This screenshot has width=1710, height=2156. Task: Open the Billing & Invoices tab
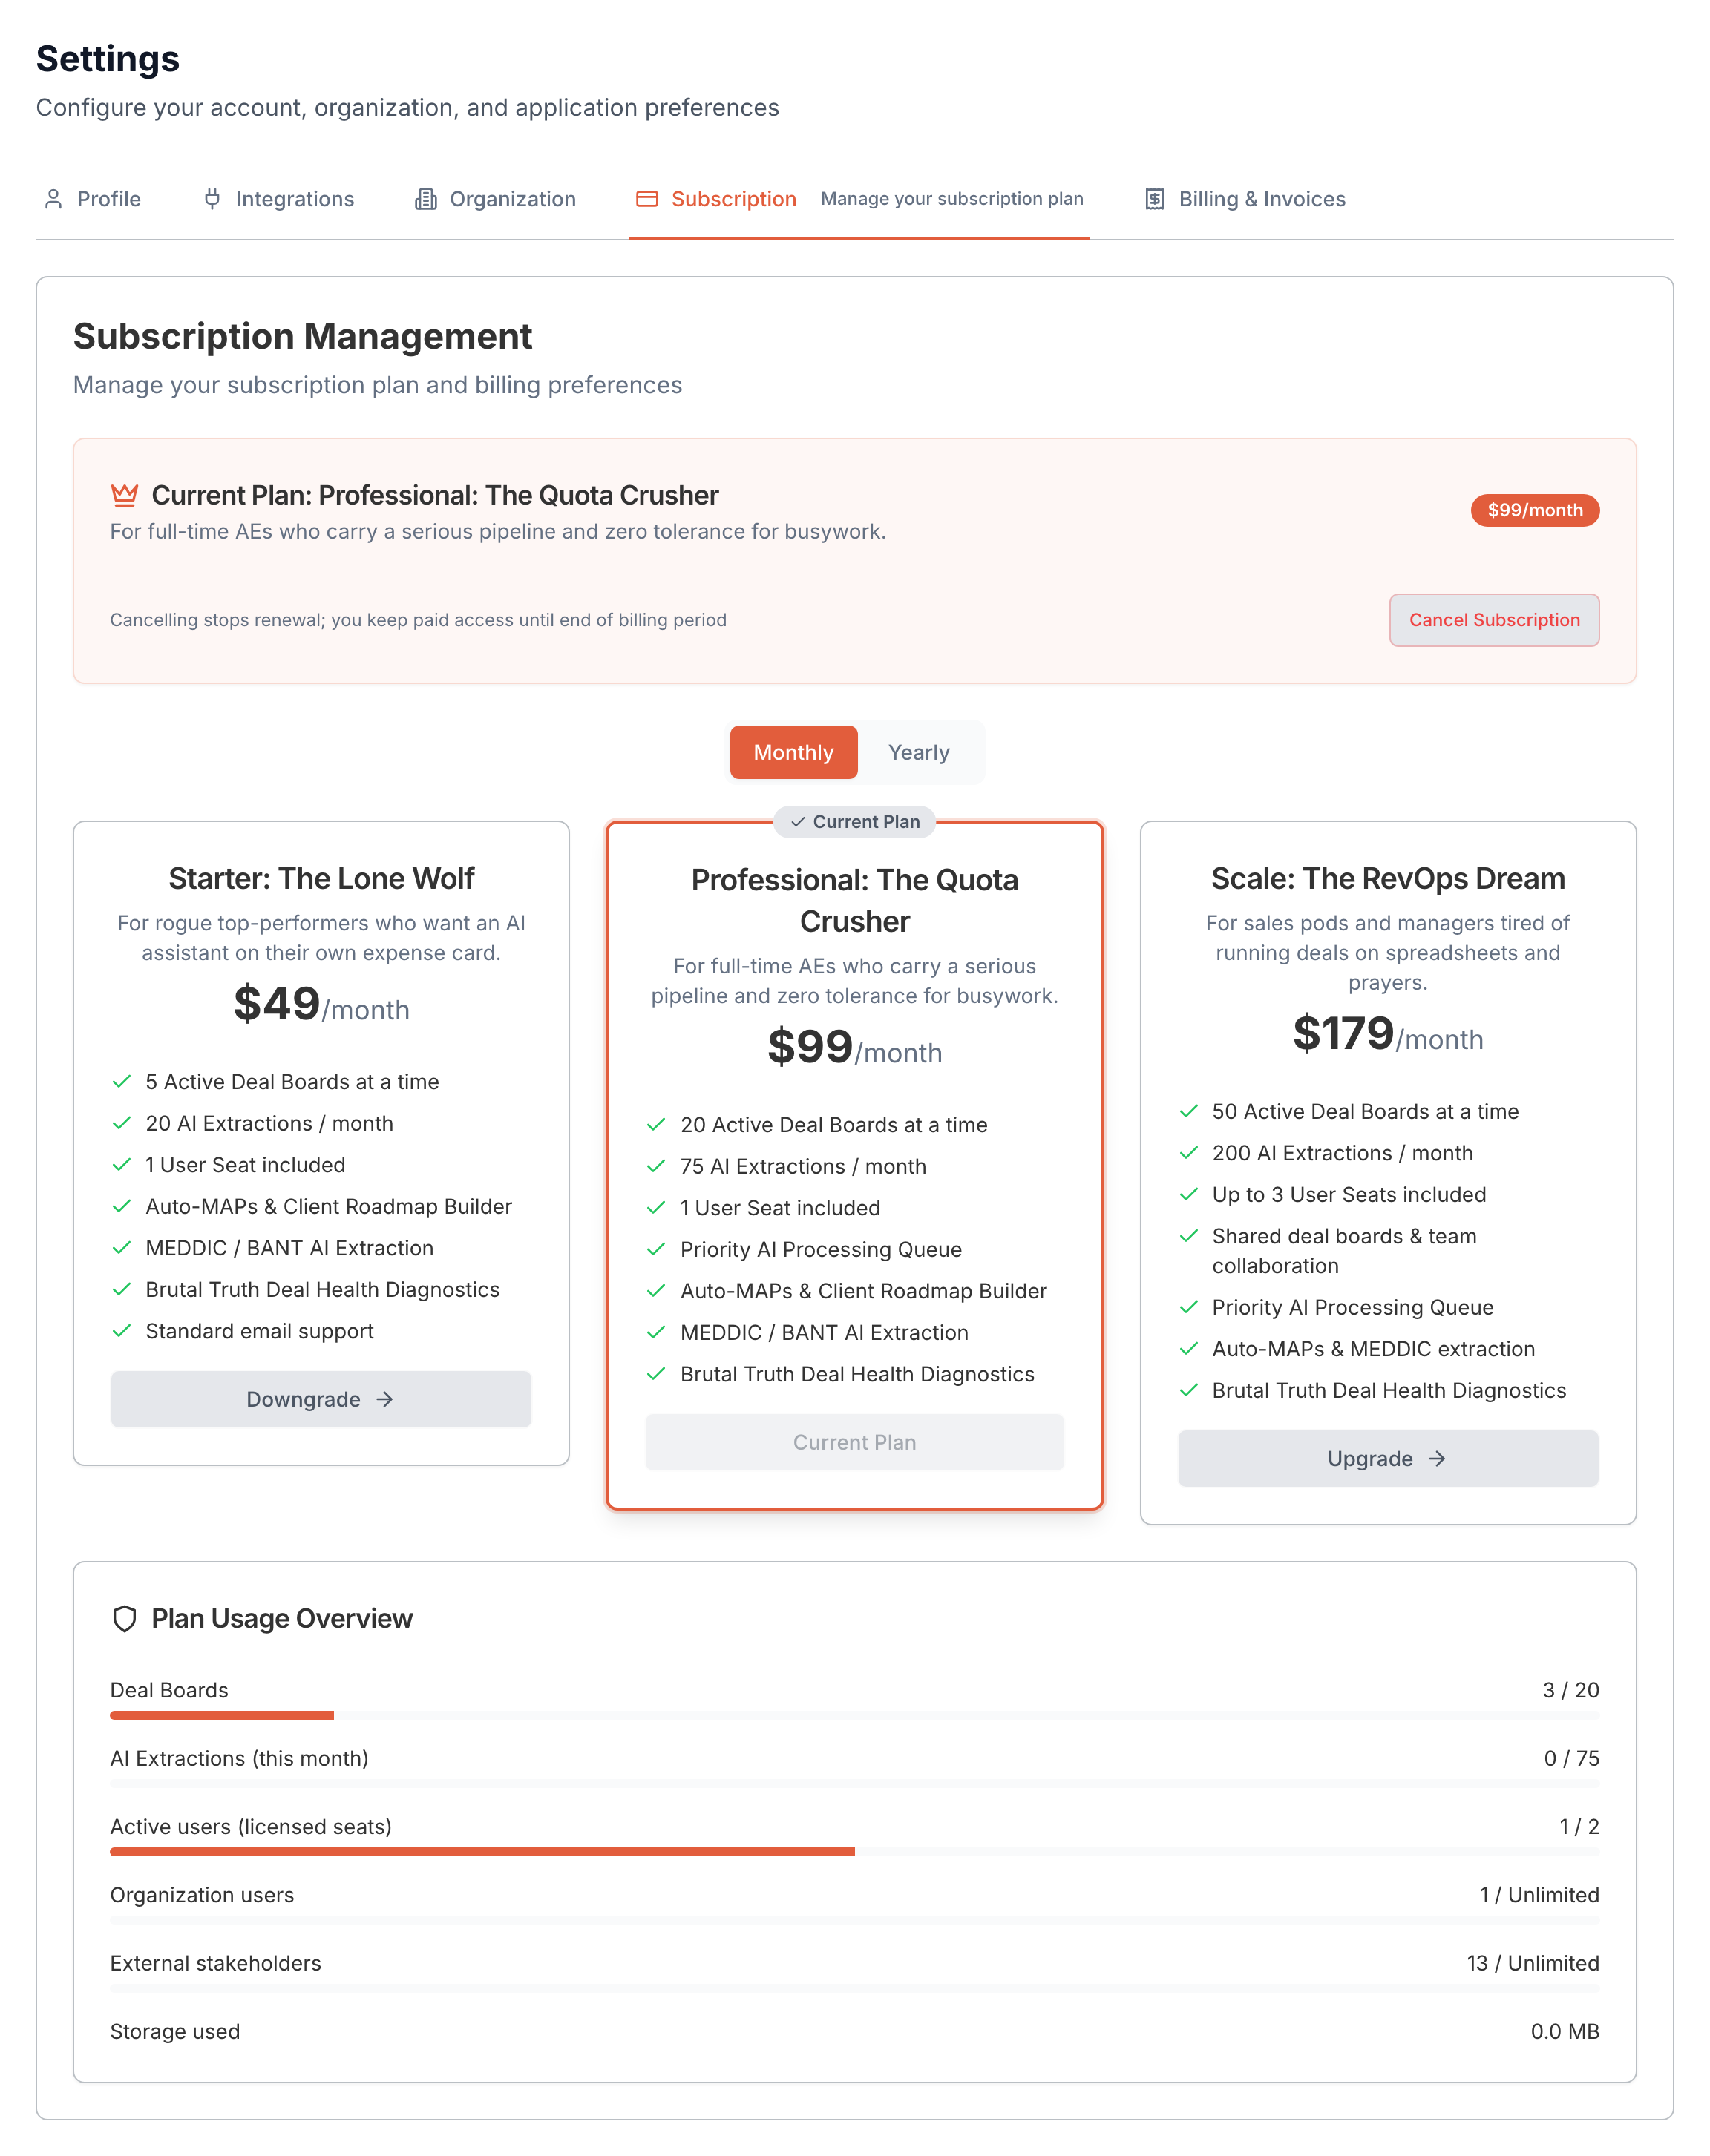(x=1245, y=199)
